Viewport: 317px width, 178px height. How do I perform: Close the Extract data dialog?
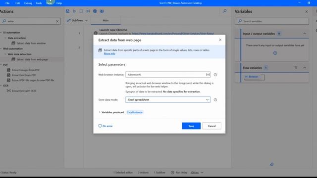click(220, 40)
